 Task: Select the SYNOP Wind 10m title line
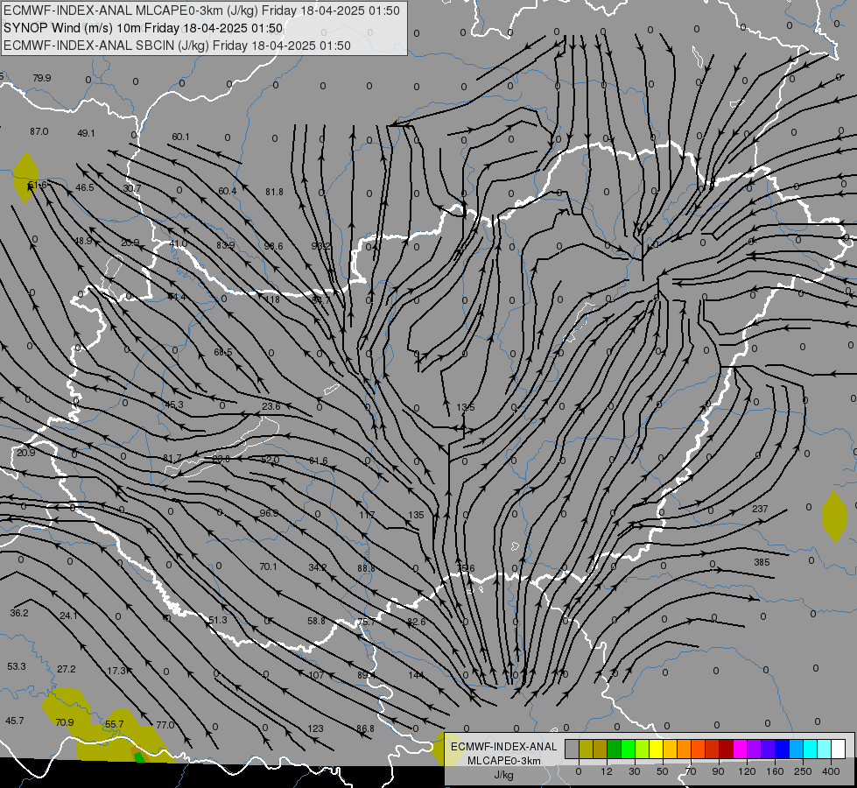tap(144, 28)
